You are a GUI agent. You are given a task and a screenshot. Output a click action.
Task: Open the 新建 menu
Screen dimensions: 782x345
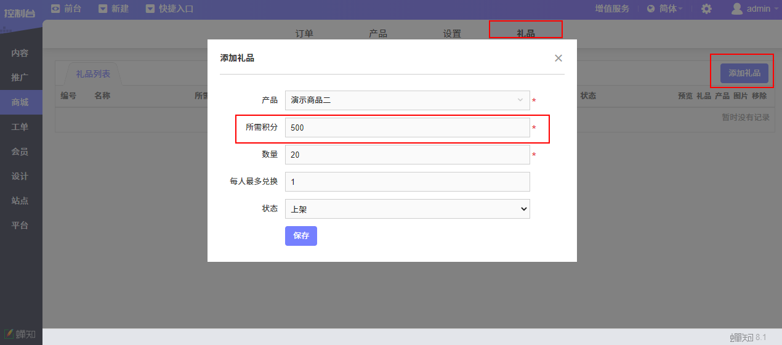click(x=120, y=9)
